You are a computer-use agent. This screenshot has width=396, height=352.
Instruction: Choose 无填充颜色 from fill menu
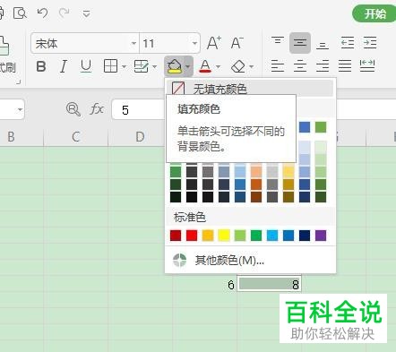pos(249,89)
